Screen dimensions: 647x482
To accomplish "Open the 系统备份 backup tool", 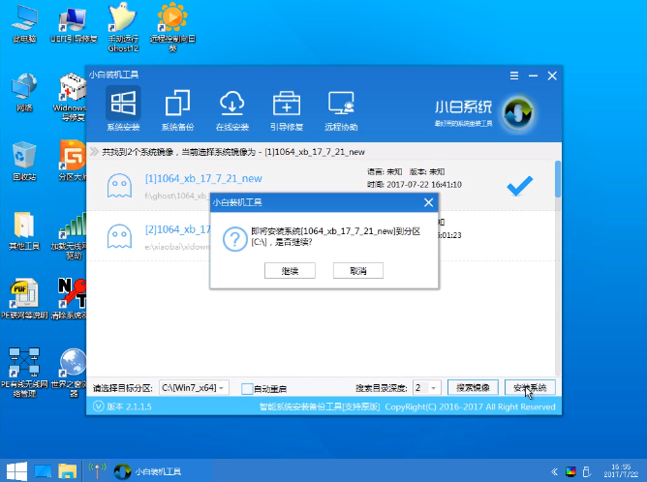I will (177, 105).
